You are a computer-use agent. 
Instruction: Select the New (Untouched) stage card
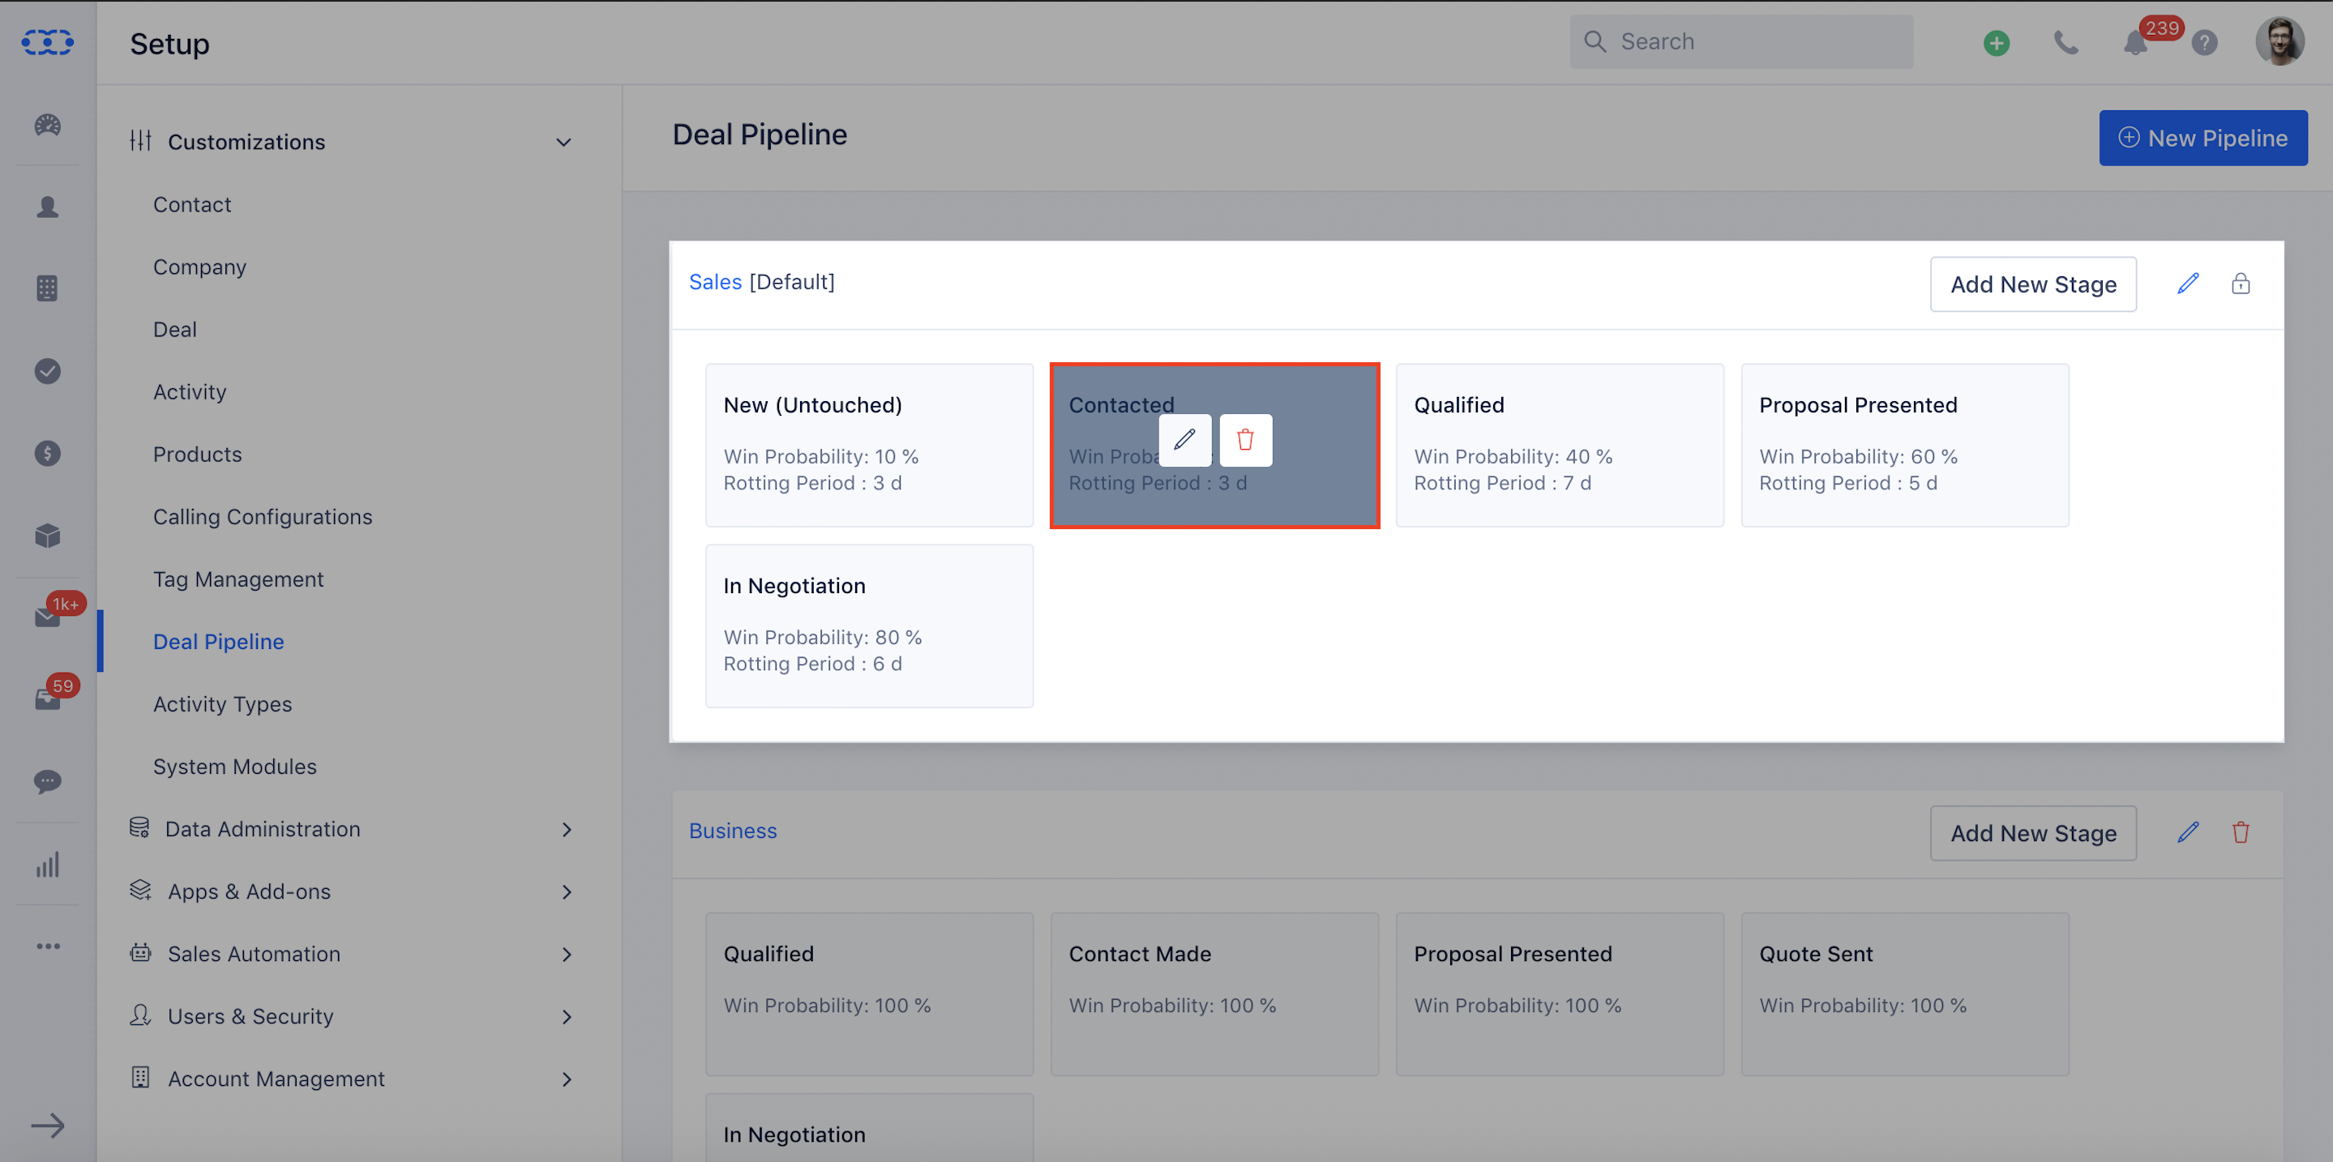(868, 445)
